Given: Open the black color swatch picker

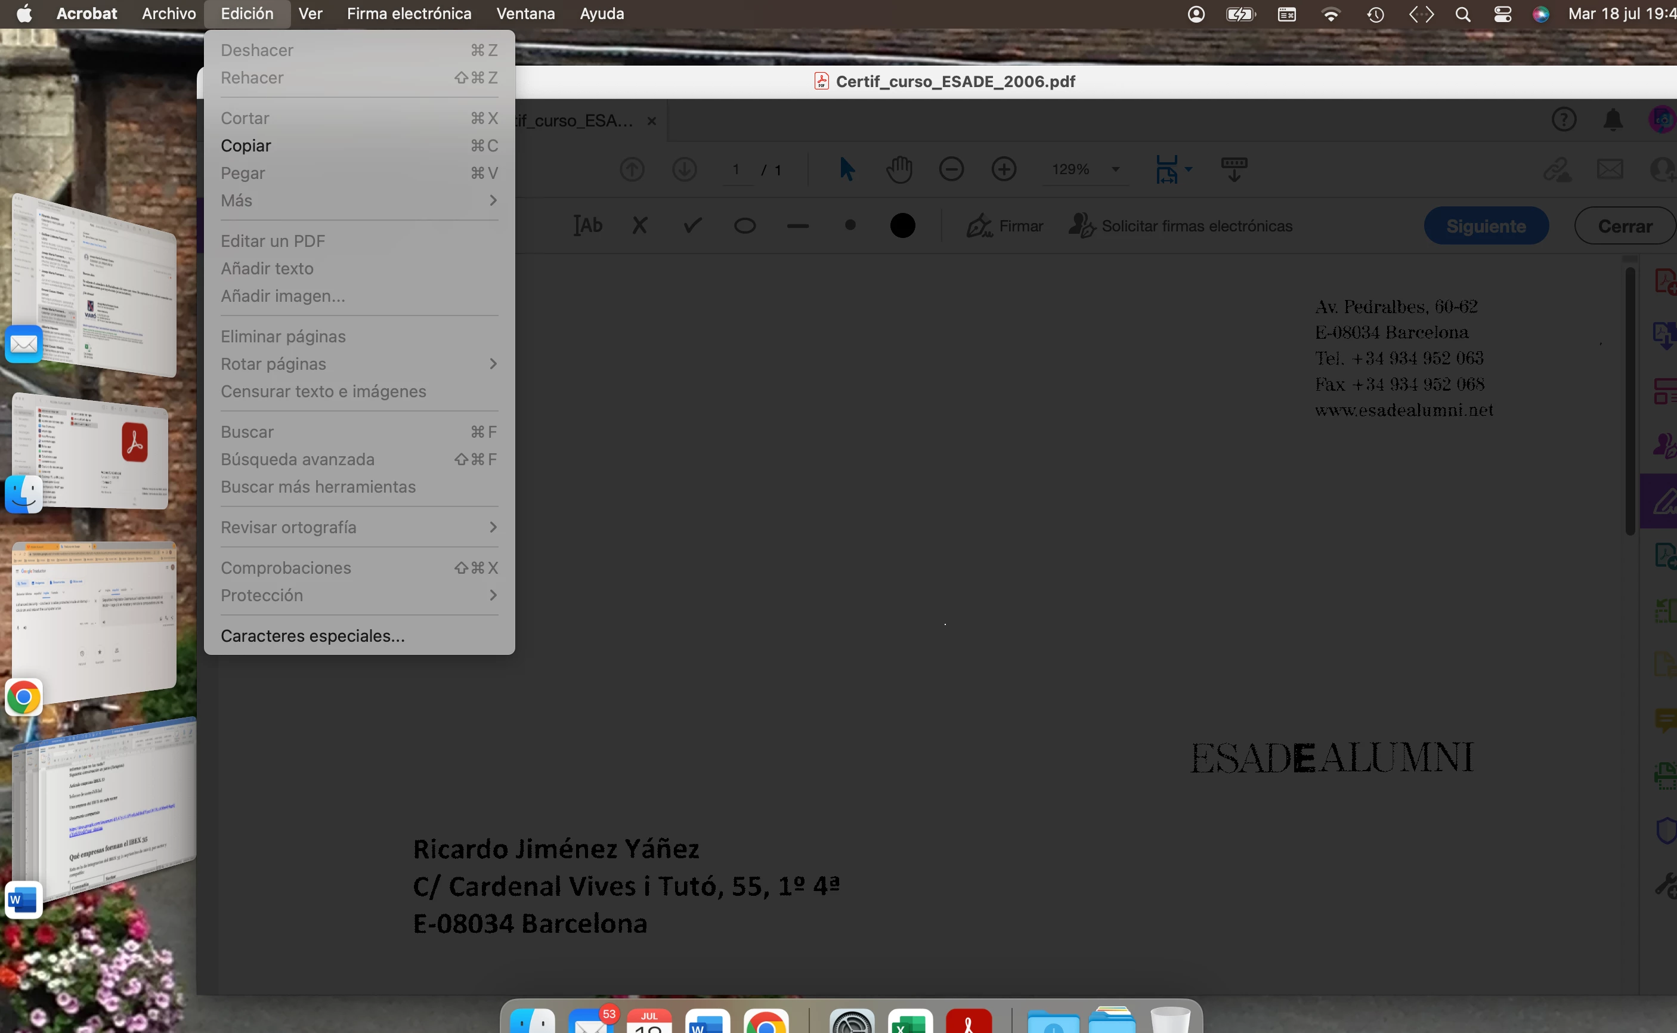Looking at the screenshot, I should click(902, 225).
